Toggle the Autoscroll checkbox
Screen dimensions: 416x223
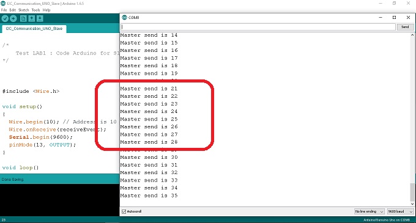click(x=124, y=211)
